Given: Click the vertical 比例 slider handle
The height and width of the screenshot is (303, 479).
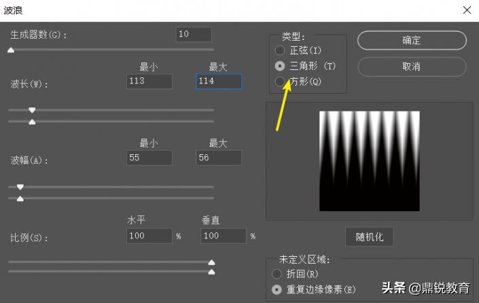Looking at the screenshot, I should point(211,272).
